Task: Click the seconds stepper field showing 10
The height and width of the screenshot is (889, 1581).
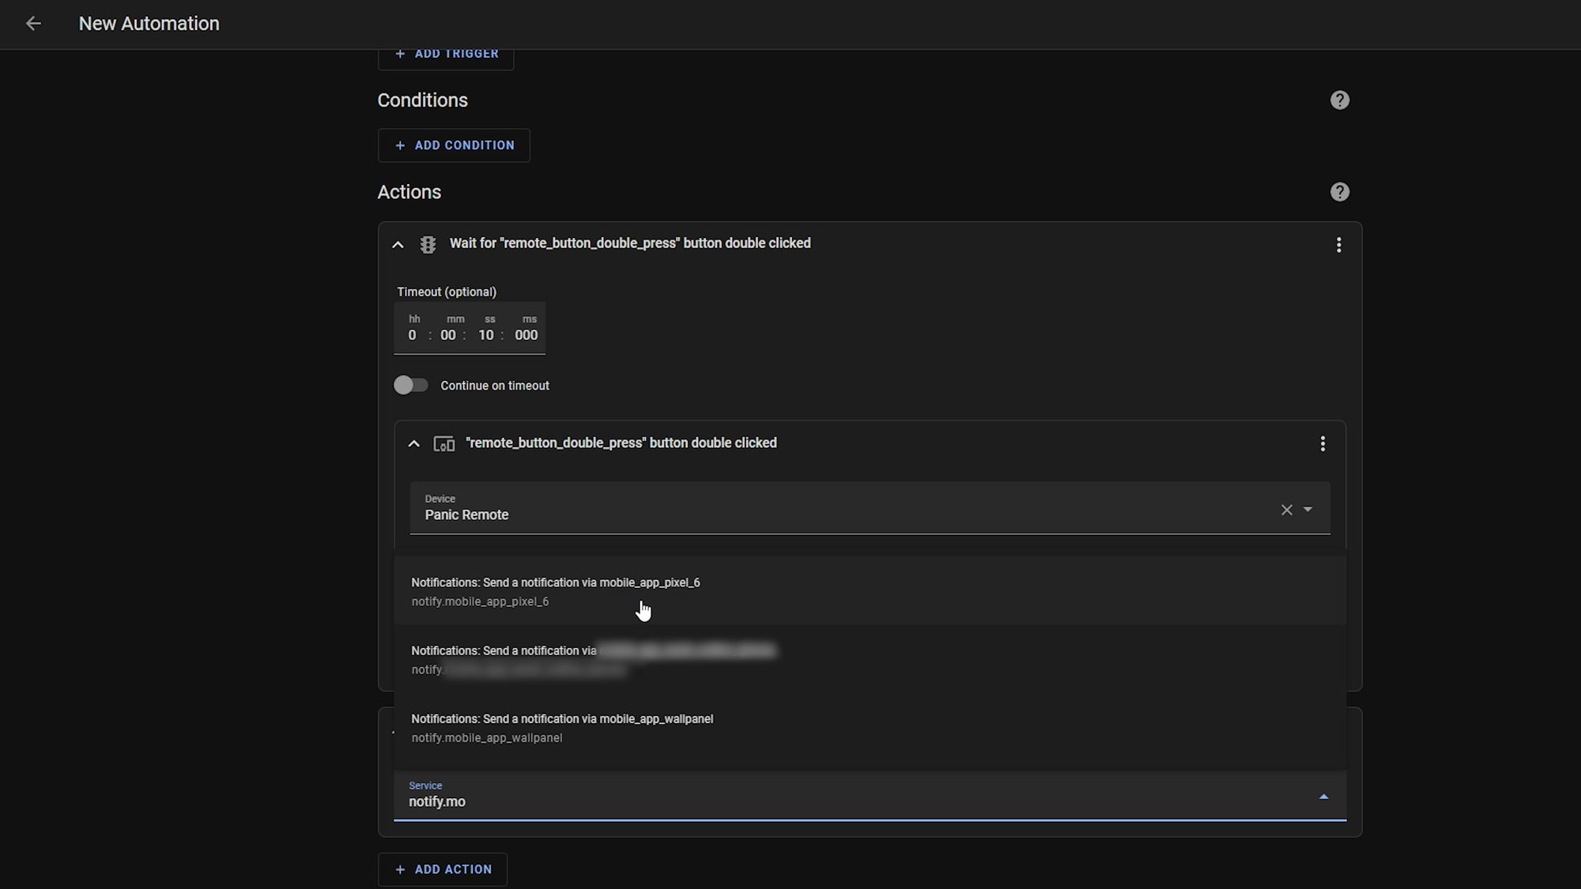Action: click(x=486, y=334)
